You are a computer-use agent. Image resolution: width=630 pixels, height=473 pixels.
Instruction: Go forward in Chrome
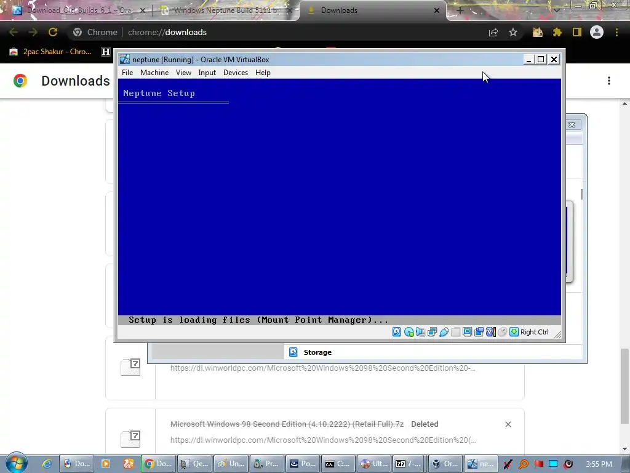click(x=33, y=32)
